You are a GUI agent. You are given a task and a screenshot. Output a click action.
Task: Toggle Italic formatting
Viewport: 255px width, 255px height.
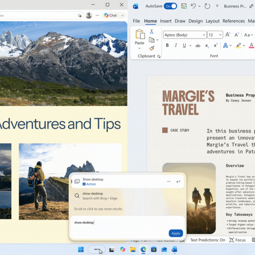[176, 45]
